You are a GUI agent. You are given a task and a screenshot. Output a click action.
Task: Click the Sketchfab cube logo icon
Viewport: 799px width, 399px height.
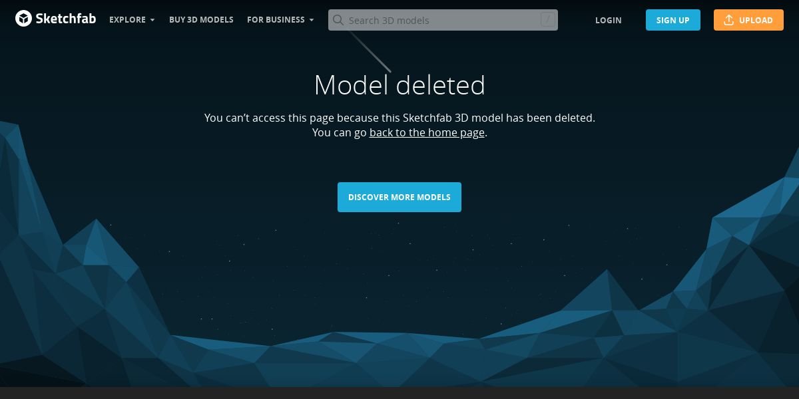[24, 19]
